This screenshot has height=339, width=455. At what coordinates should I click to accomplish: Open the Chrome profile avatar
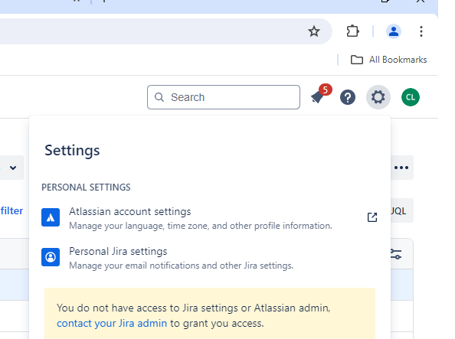[x=394, y=31]
